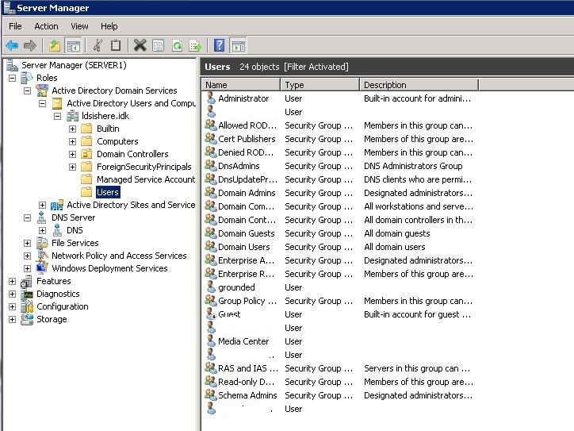Expand the Domain Controllers folder
574x431 pixels.
click(72, 154)
